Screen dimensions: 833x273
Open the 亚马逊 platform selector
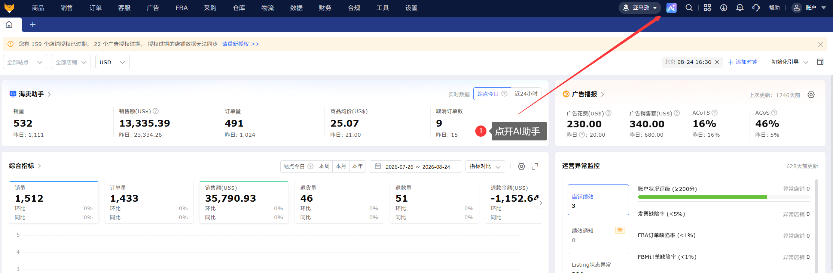[x=640, y=8]
